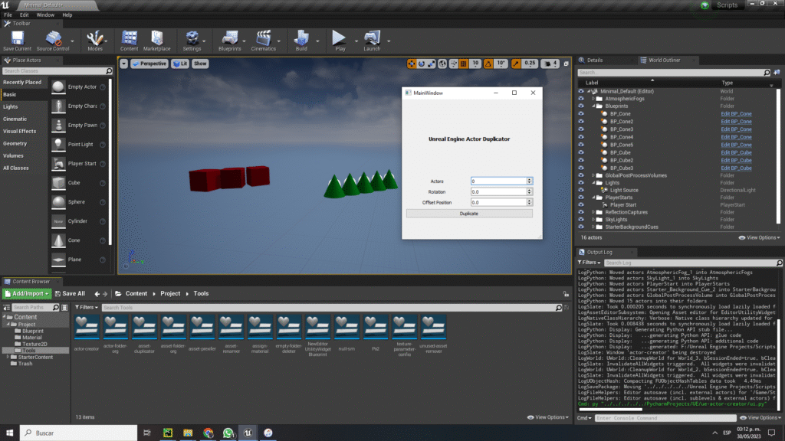This screenshot has height=441, width=785.
Task: Open PyCharm from the Windows taskbar
Action: click(x=168, y=433)
